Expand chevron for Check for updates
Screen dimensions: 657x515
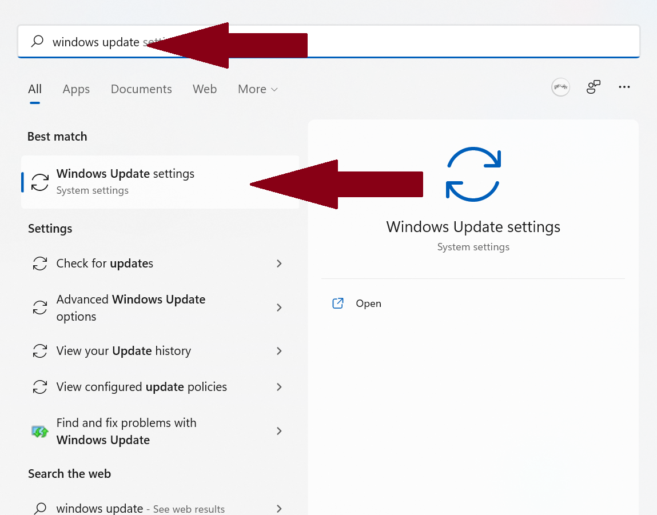(279, 264)
